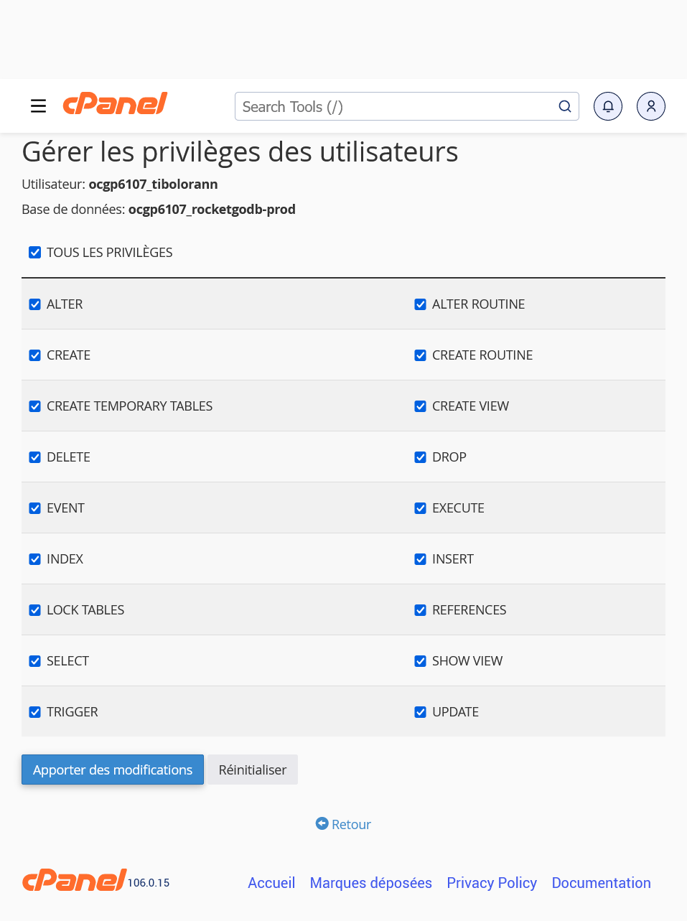Screen dimensions: 687x921
Task: Open the user account menu icon
Action: pos(651,106)
